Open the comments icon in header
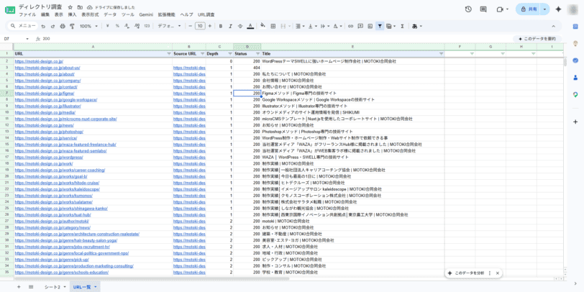The image size is (584, 292). 483,9
